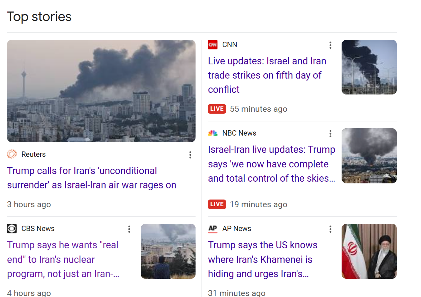The image size is (421, 297).
Task: Open three-dot menu for CBS News story
Action: [129, 229]
